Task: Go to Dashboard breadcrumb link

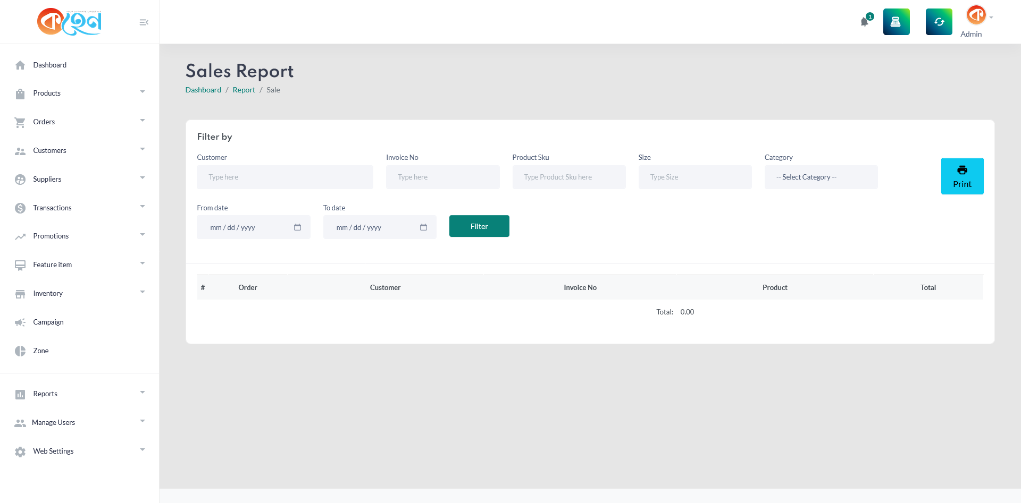Action: (x=203, y=90)
